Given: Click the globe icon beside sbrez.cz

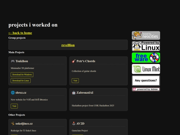Looking at the screenshot, I should (x=13, y=93).
